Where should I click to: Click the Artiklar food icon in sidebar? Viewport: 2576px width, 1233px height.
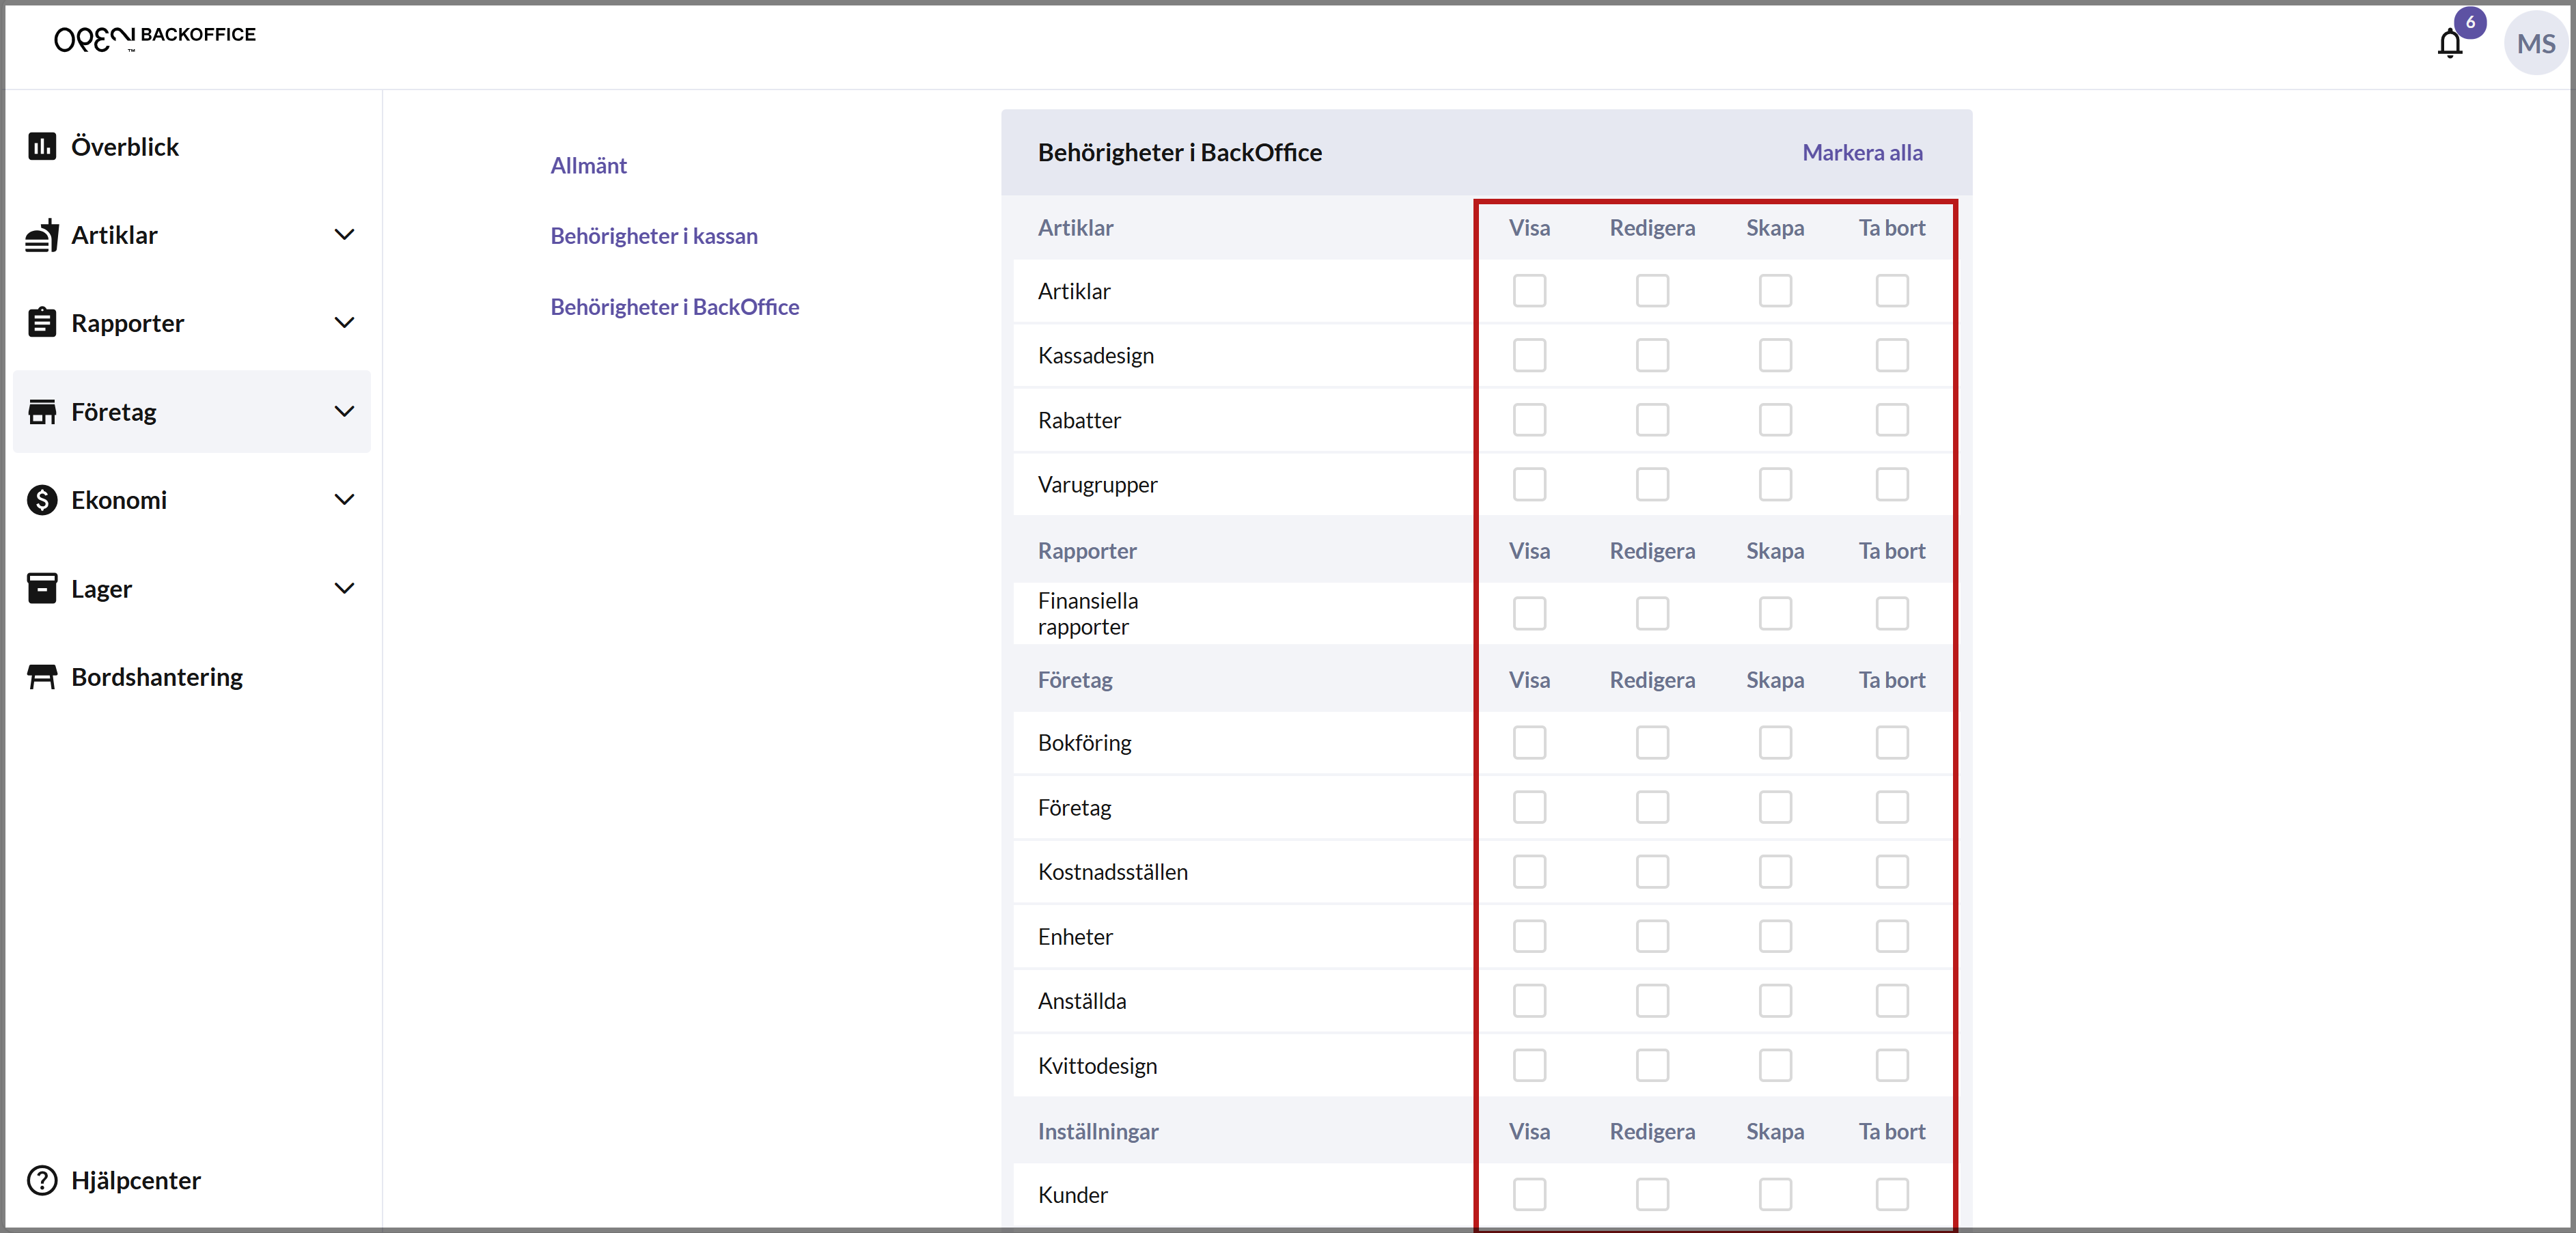(42, 235)
